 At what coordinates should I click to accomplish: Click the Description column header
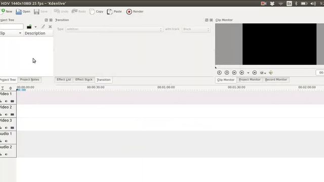(x=38, y=33)
